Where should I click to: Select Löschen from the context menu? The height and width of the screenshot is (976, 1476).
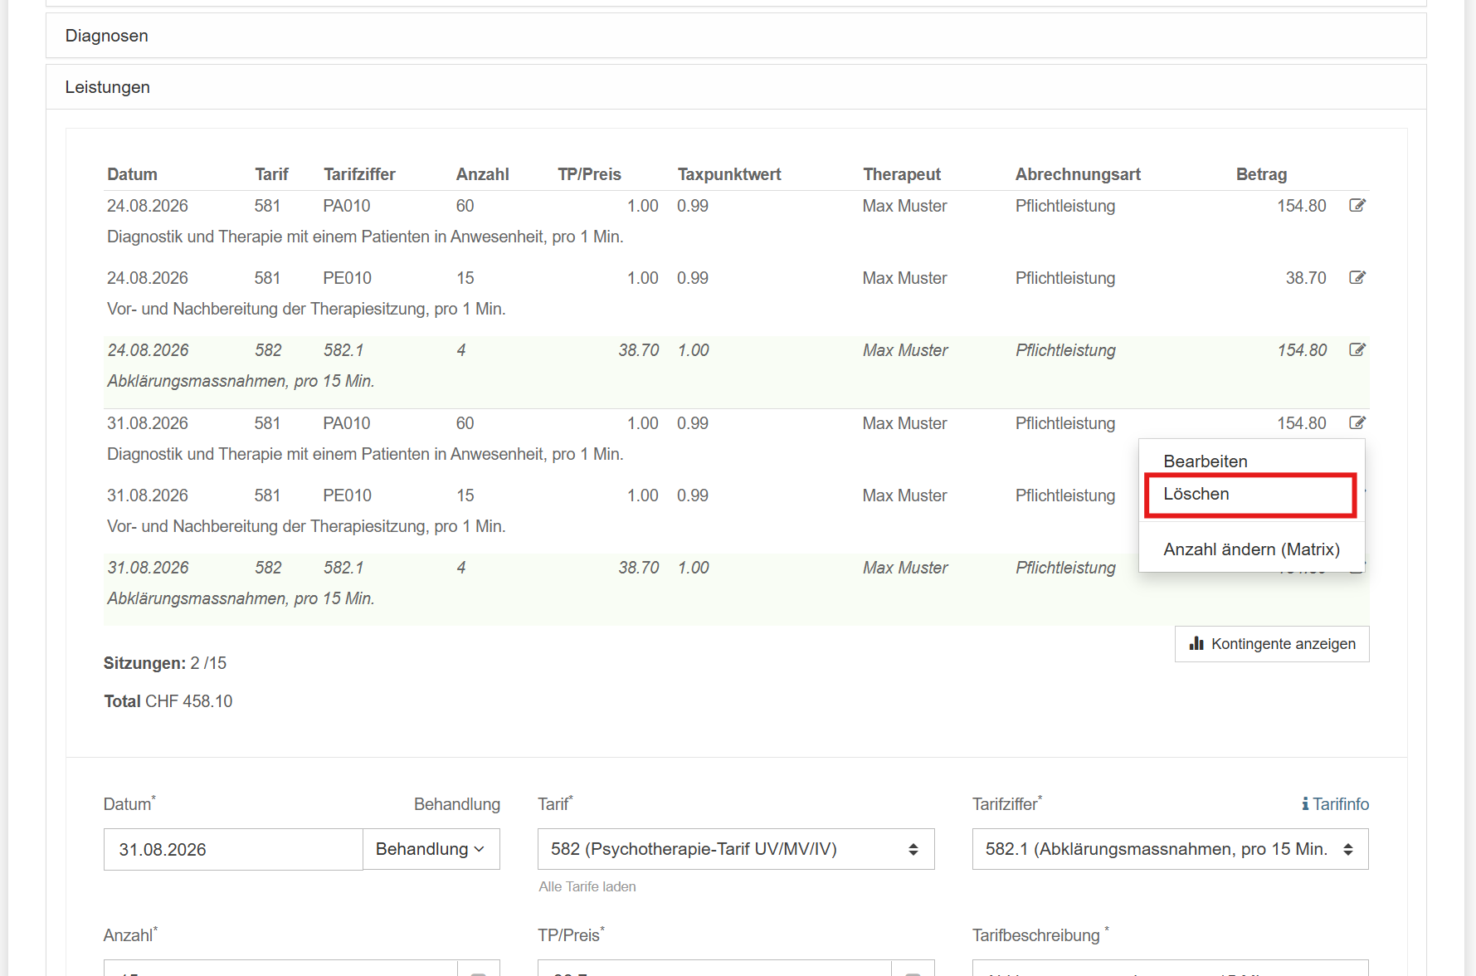tap(1250, 495)
